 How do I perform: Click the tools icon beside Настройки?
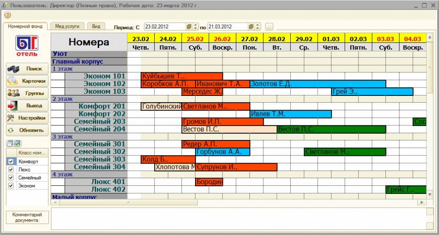[x=11, y=118]
